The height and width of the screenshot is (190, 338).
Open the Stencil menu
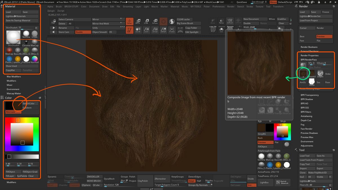tap(240, 6)
